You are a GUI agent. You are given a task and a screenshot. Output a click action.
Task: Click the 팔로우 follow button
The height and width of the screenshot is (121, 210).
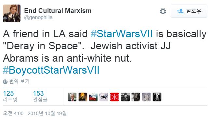point(189,11)
